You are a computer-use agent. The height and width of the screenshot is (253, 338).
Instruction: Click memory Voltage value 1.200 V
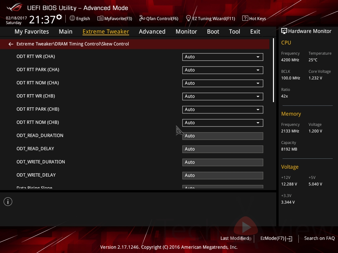tap(315, 131)
